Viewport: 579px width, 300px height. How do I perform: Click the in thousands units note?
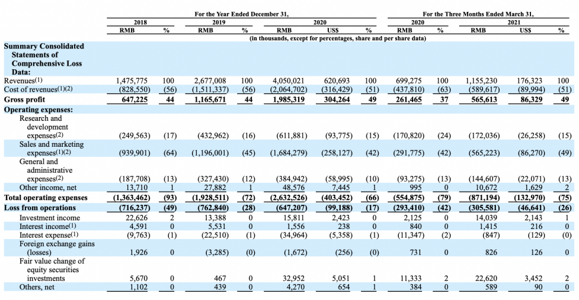338,38
